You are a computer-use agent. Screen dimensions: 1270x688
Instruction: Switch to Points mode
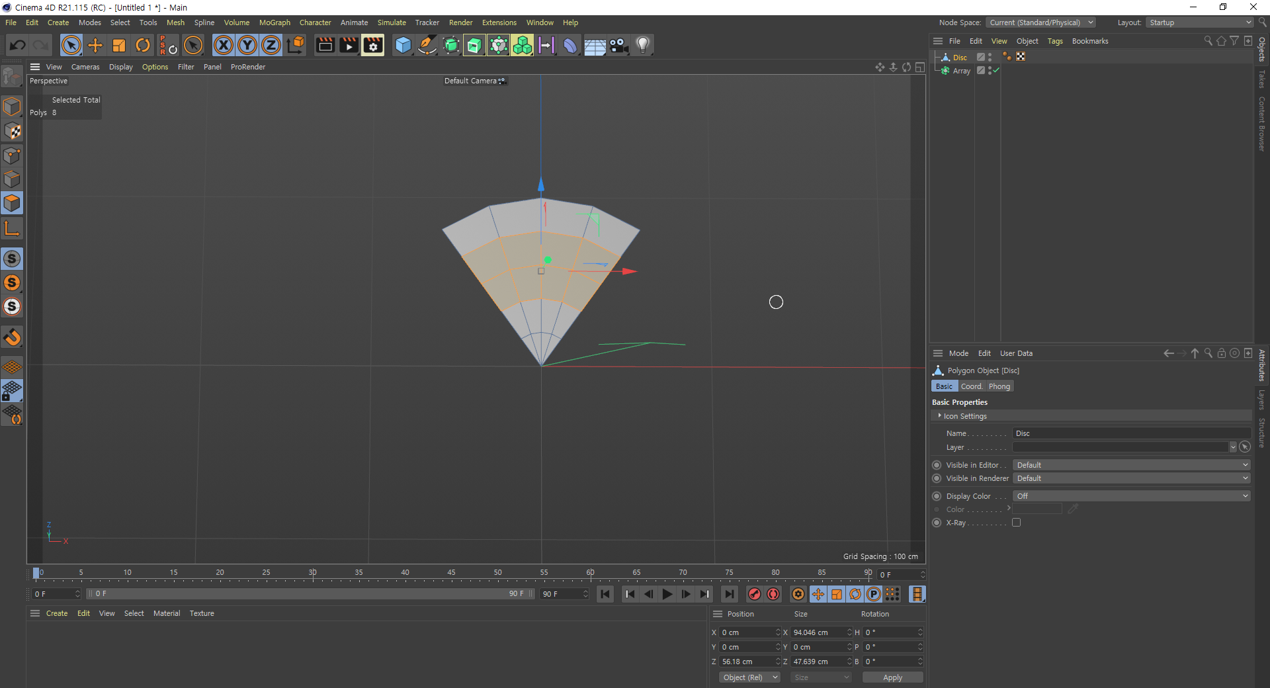point(12,155)
